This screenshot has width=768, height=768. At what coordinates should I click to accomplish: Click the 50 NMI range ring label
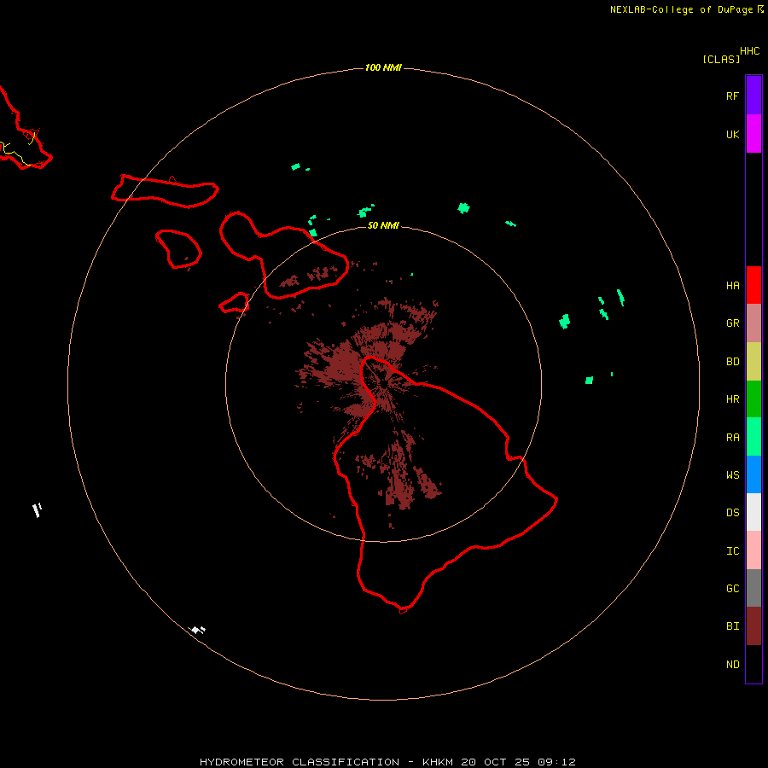[383, 225]
